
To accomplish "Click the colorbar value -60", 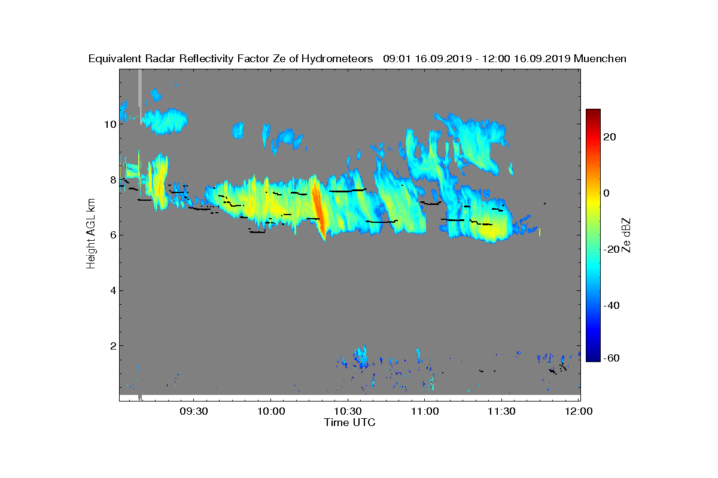I will click(611, 358).
